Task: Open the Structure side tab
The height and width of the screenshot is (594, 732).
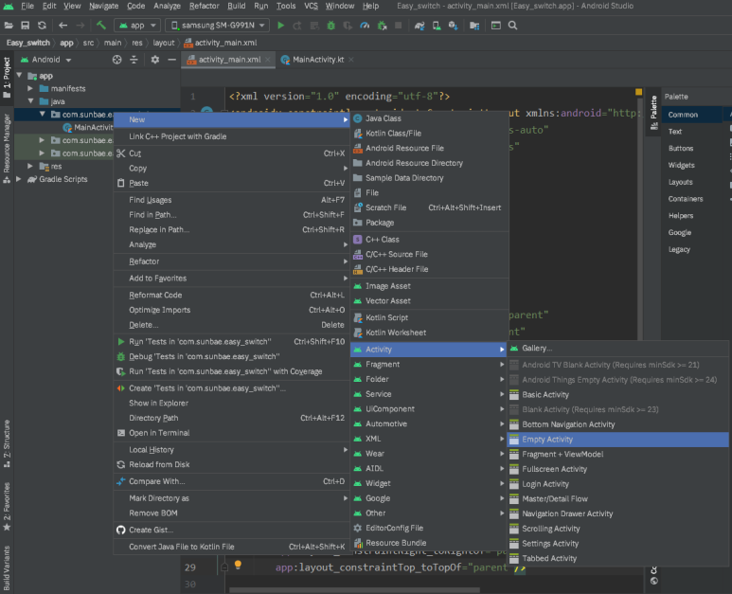Action: click(x=7, y=443)
